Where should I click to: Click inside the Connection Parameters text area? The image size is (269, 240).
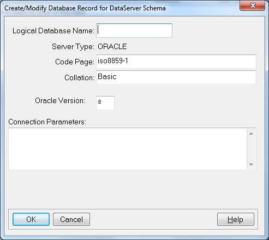128,149
